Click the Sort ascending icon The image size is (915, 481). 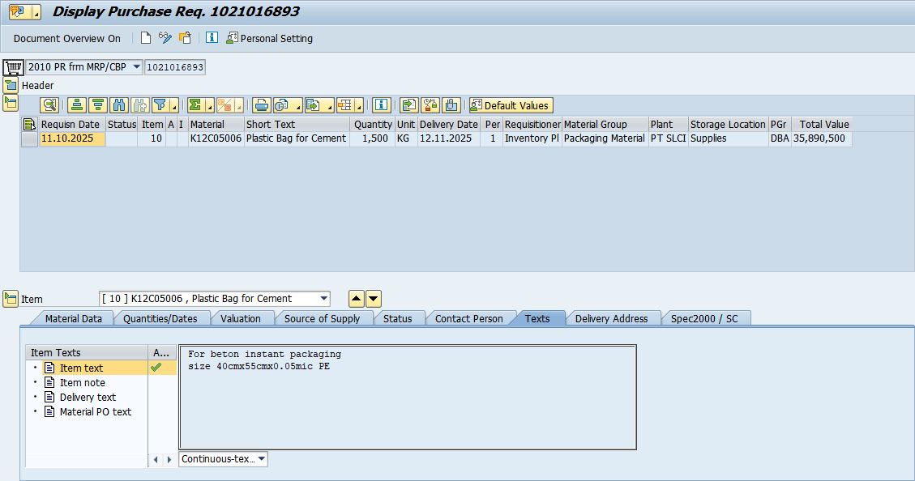[x=77, y=105]
